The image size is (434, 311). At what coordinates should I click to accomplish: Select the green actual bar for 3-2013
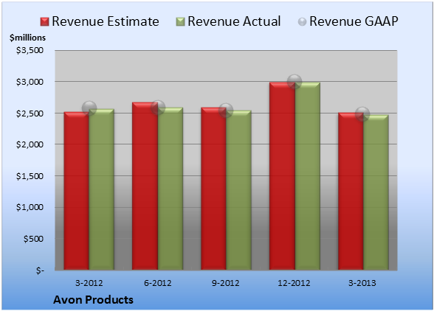376,192
